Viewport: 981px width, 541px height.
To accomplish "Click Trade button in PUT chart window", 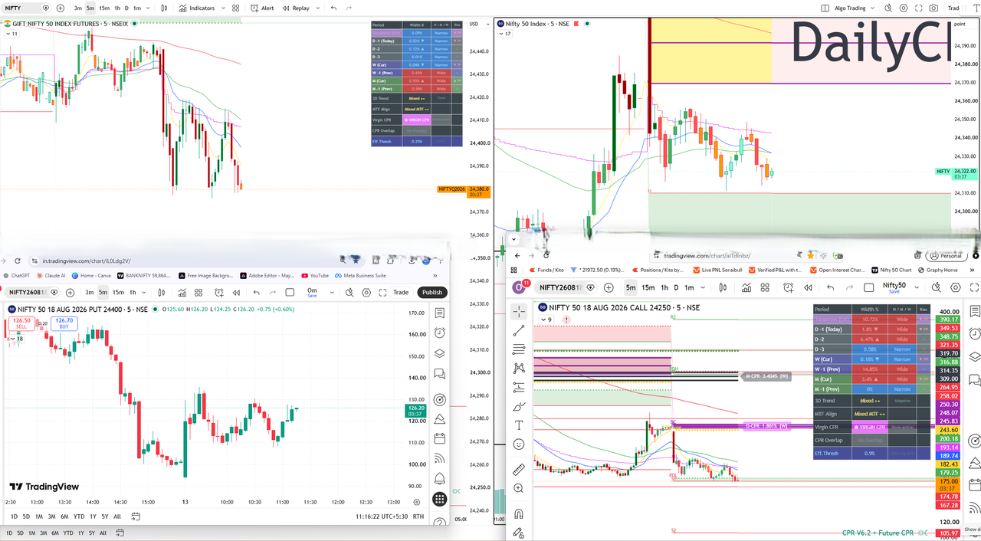I will [x=401, y=292].
